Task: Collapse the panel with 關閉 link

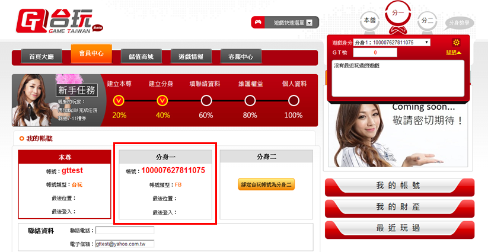Action: 454,53
